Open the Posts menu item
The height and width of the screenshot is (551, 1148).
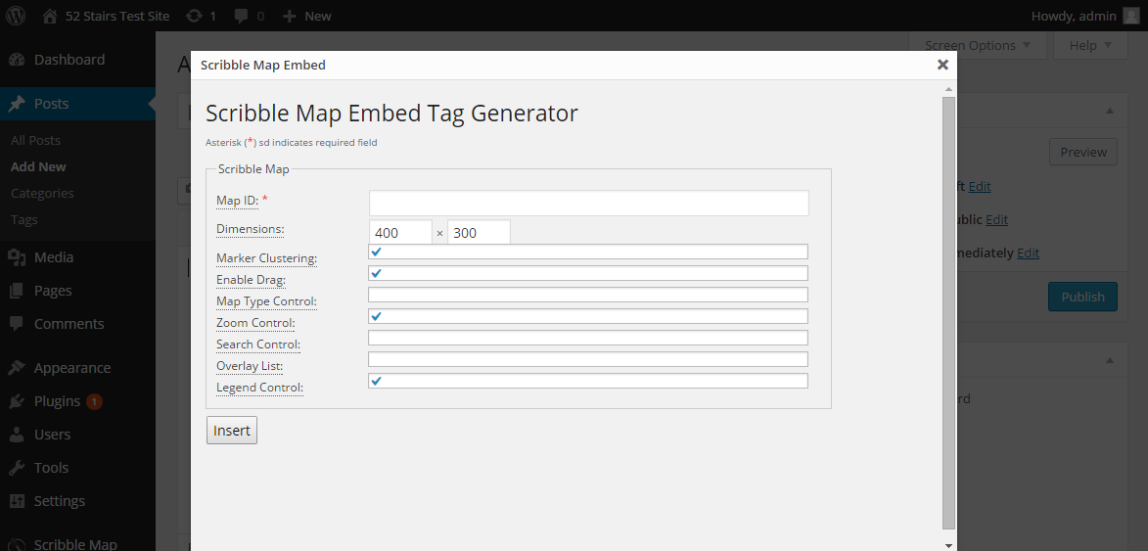click(x=51, y=104)
